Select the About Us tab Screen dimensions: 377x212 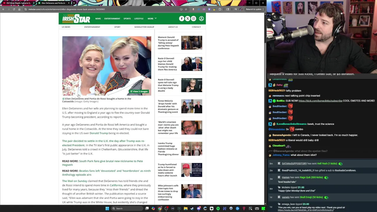173,27
